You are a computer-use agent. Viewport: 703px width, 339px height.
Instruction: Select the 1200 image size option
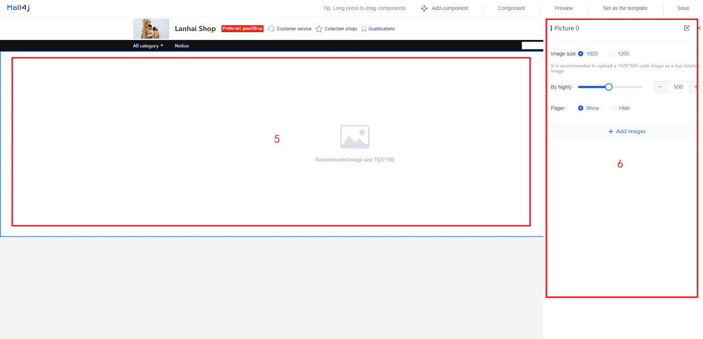coord(619,54)
